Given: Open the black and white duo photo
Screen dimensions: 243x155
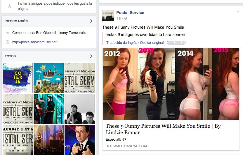Looking at the screenshot, I should click(79, 109).
